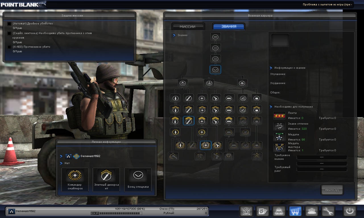The image size is (364, 218).
Task: Toggle the '(K-400) Противников убито' mission checkbox
Action: 9,47
